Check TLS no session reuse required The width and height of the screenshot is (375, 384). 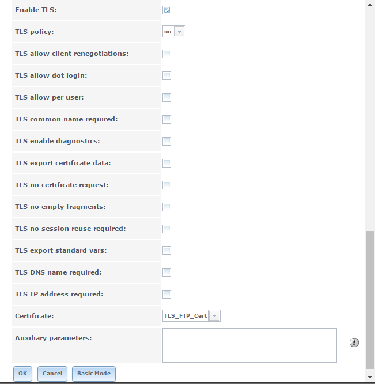[166, 229]
